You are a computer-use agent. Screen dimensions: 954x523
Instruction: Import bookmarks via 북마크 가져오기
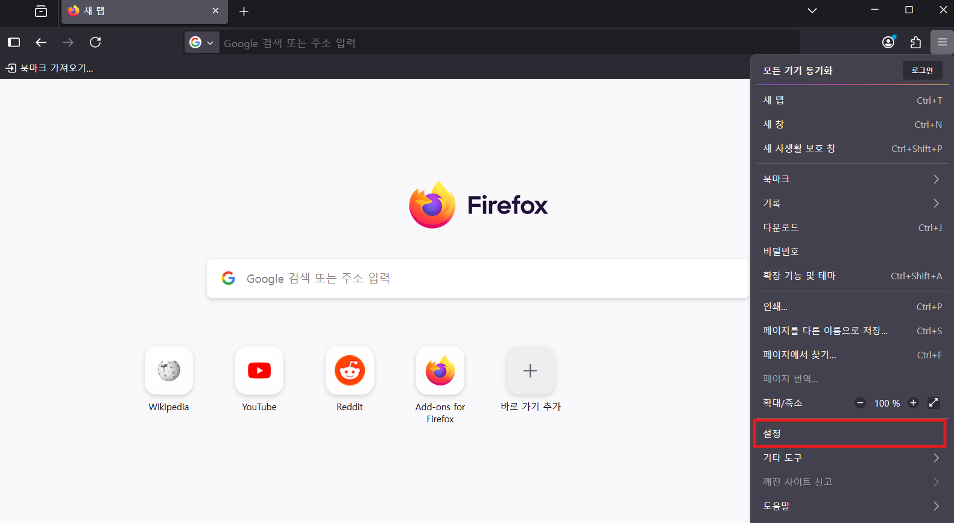click(49, 68)
